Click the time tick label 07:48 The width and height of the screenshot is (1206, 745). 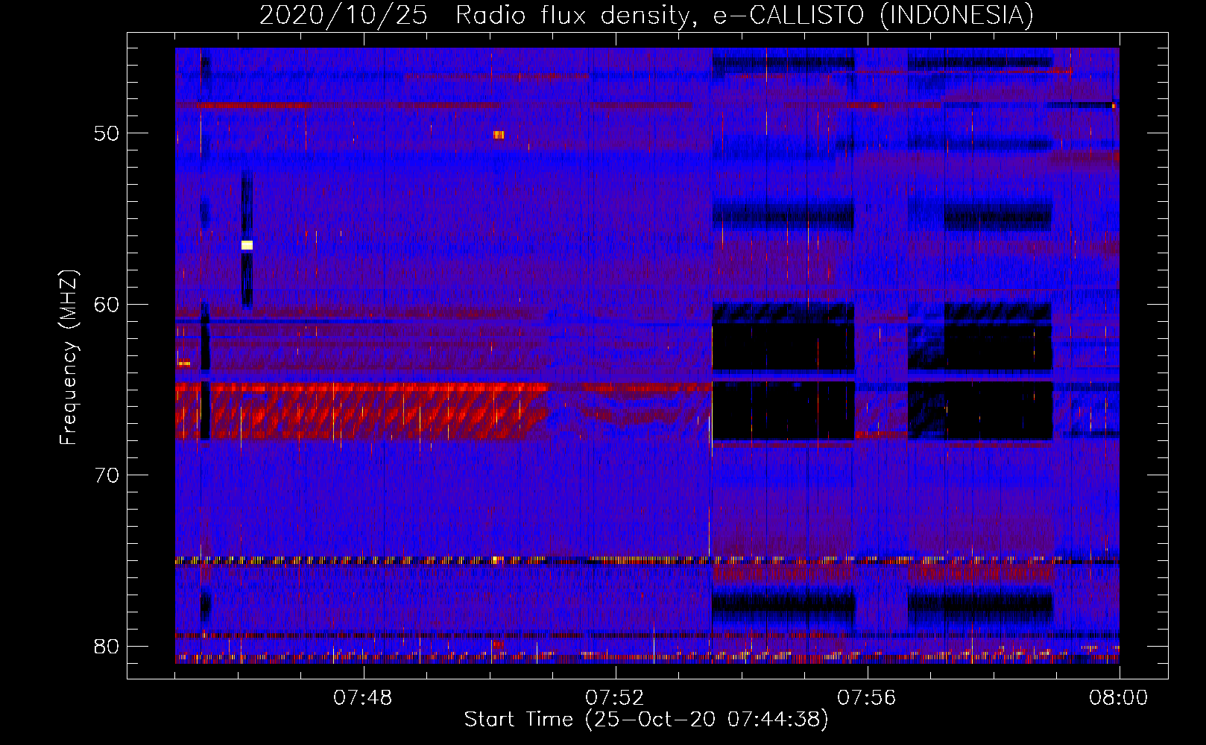(x=363, y=698)
